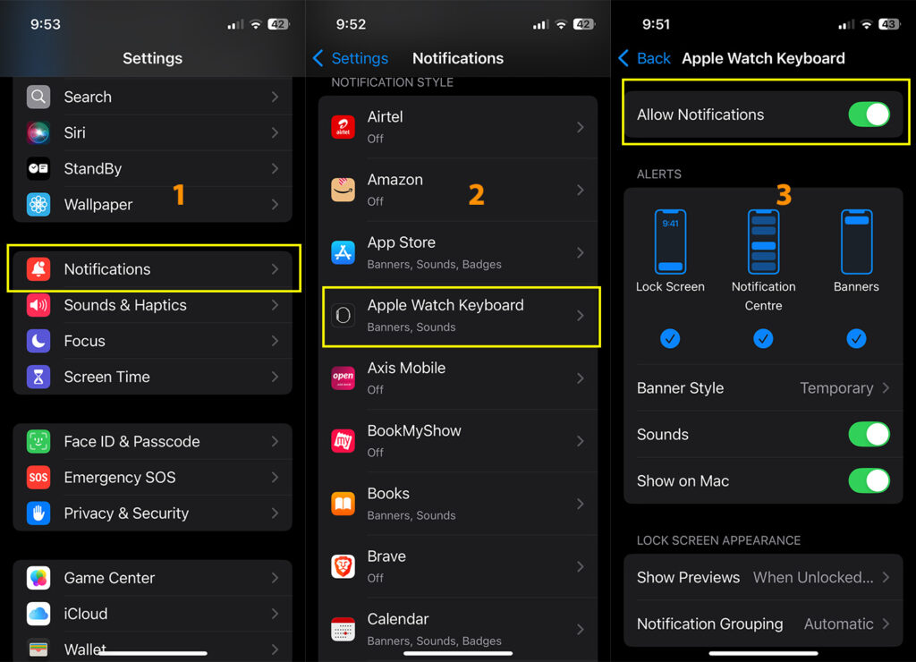916x662 pixels.
Task: Tap the Game Center icon
Action: click(x=38, y=578)
